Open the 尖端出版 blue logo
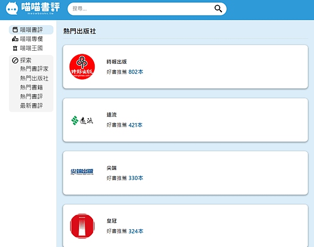 coord(82,172)
